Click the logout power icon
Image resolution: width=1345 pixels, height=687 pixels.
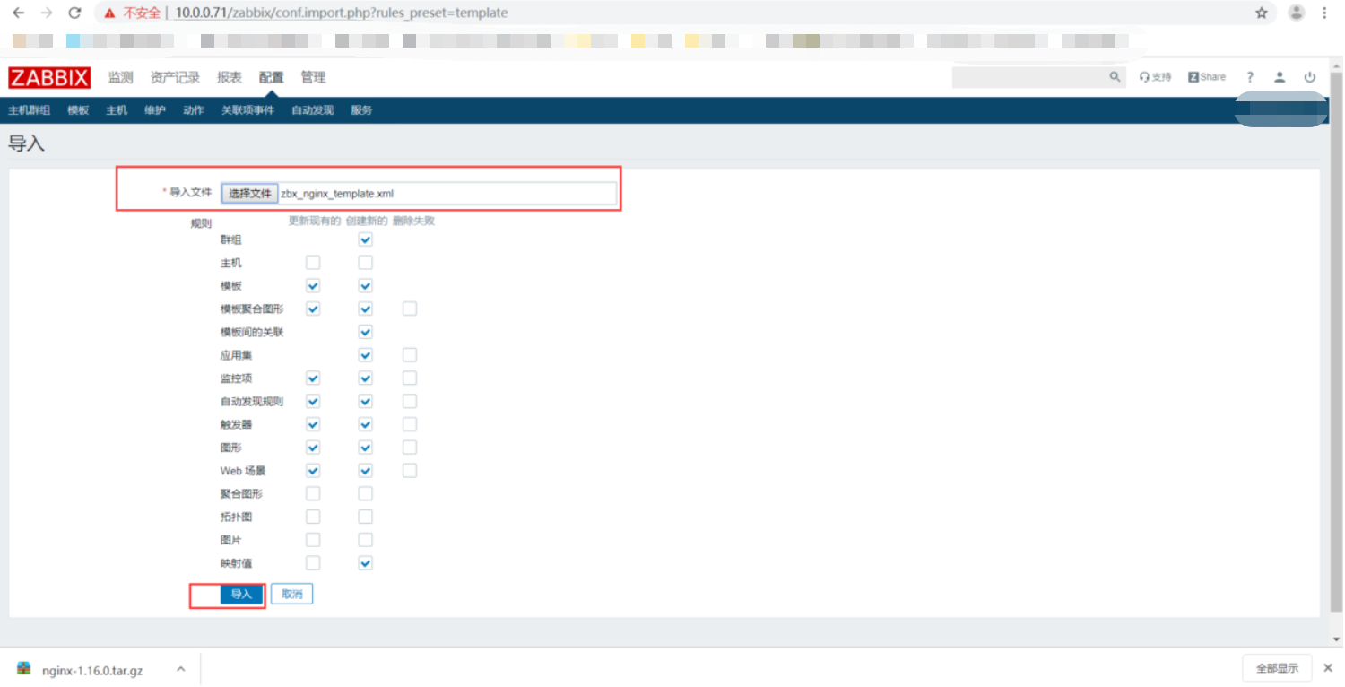[x=1309, y=78]
